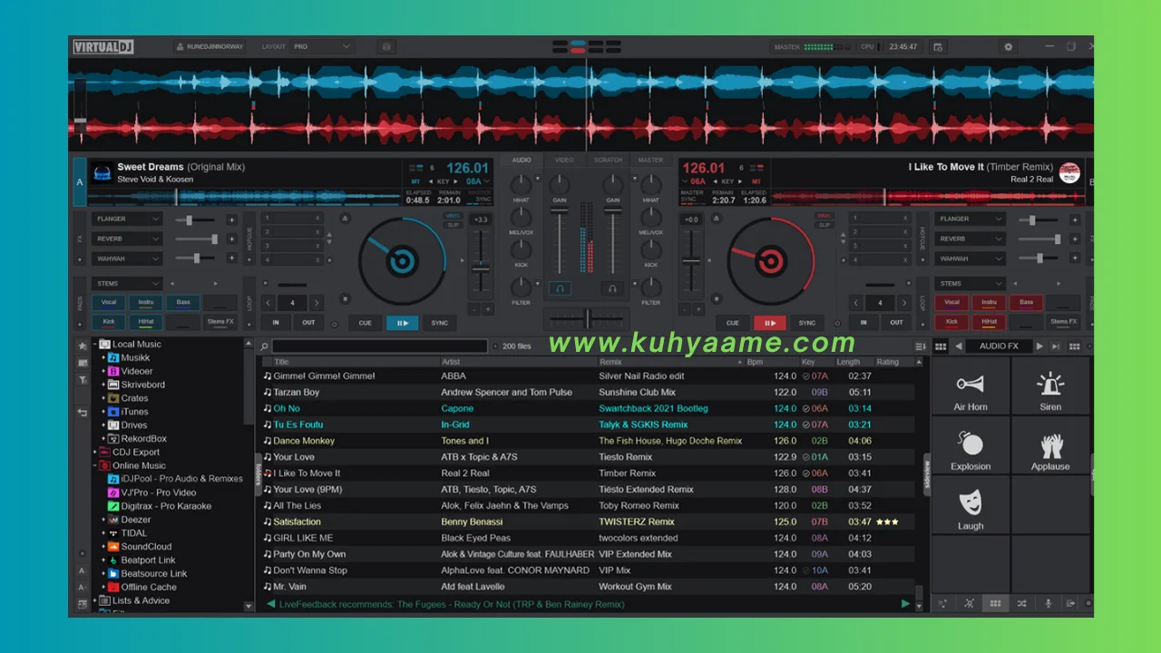Switch to the SCRATCH mixer tab
This screenshot has width=1161, height=653.
pos(608,161)
